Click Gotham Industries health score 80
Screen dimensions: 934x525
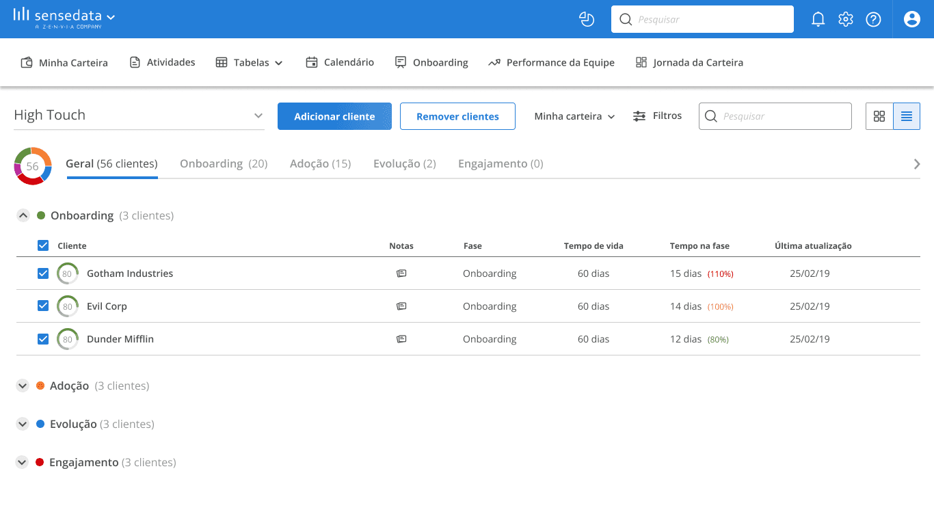68,273
